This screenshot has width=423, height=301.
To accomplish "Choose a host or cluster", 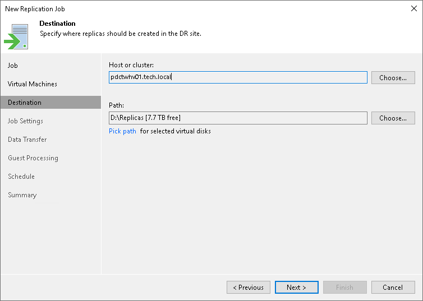I will click(x=393, y=77).
